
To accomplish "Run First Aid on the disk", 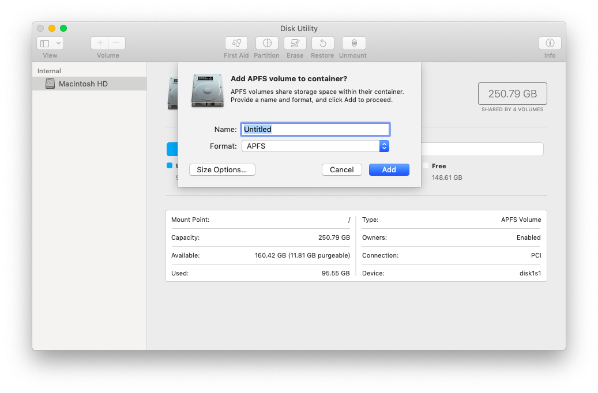I will (x=236, y=43).
